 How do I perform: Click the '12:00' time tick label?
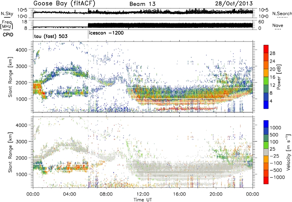143,194
